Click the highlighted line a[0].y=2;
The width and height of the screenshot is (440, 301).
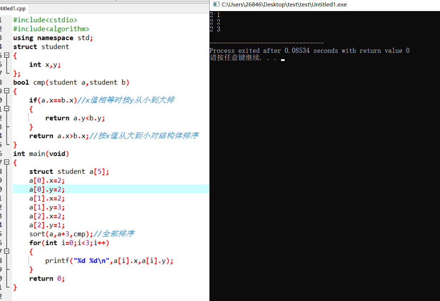tap(47, 189)
